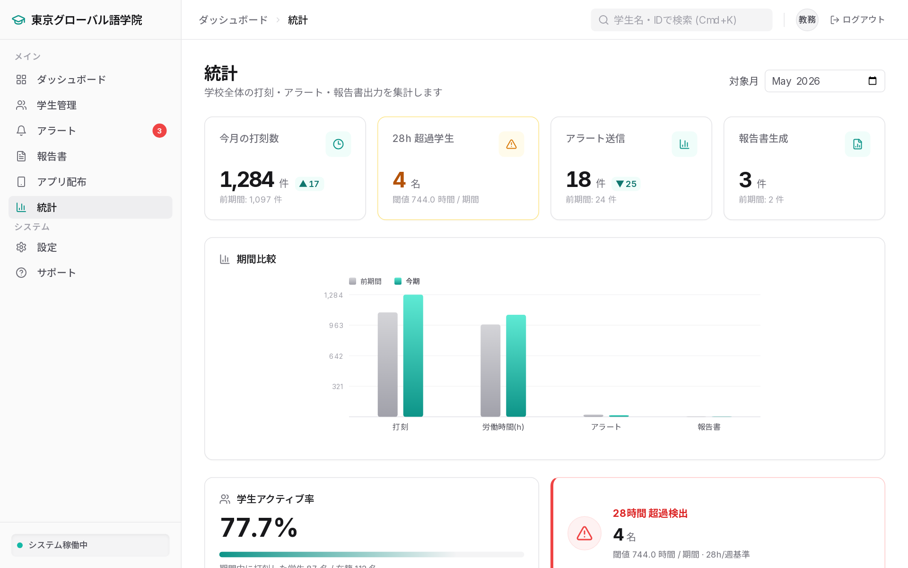Click the ▲17 increase badge

(x=309, y=184)
